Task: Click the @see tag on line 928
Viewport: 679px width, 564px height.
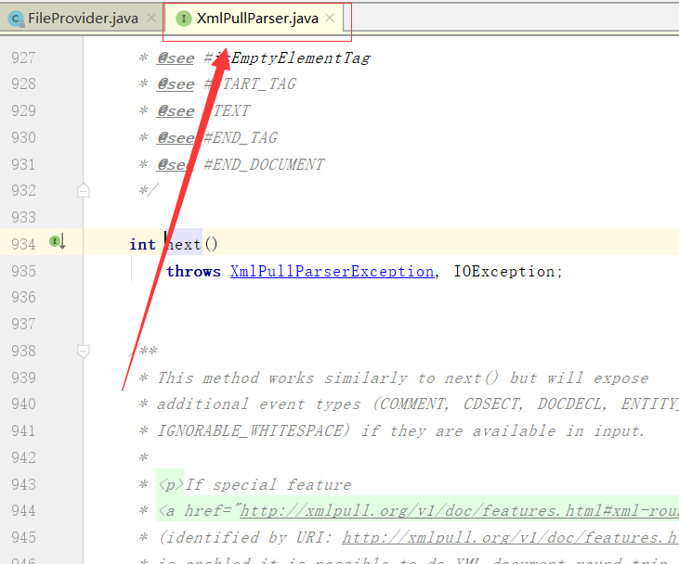Action: pyautogui.click(x=176, y=84)
